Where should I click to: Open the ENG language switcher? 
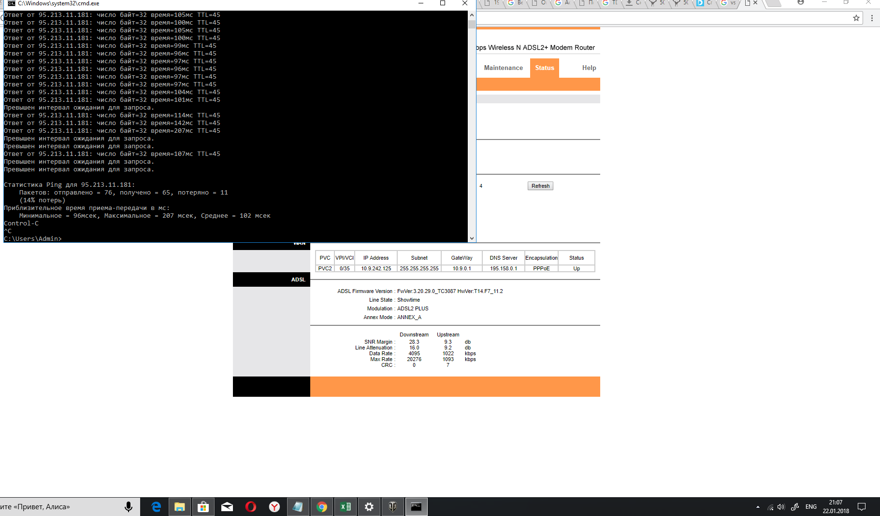pos(811,507)
